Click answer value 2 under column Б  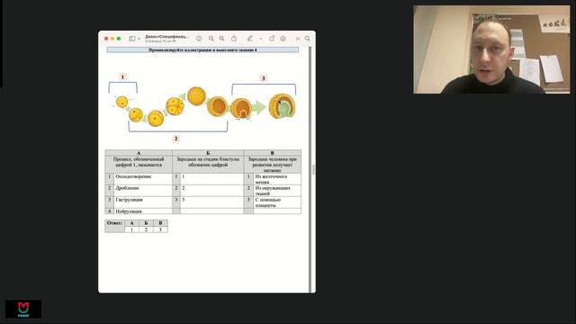(146, 229)
